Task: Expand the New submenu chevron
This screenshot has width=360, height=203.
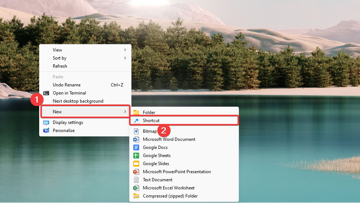Action: pos(125,111)
